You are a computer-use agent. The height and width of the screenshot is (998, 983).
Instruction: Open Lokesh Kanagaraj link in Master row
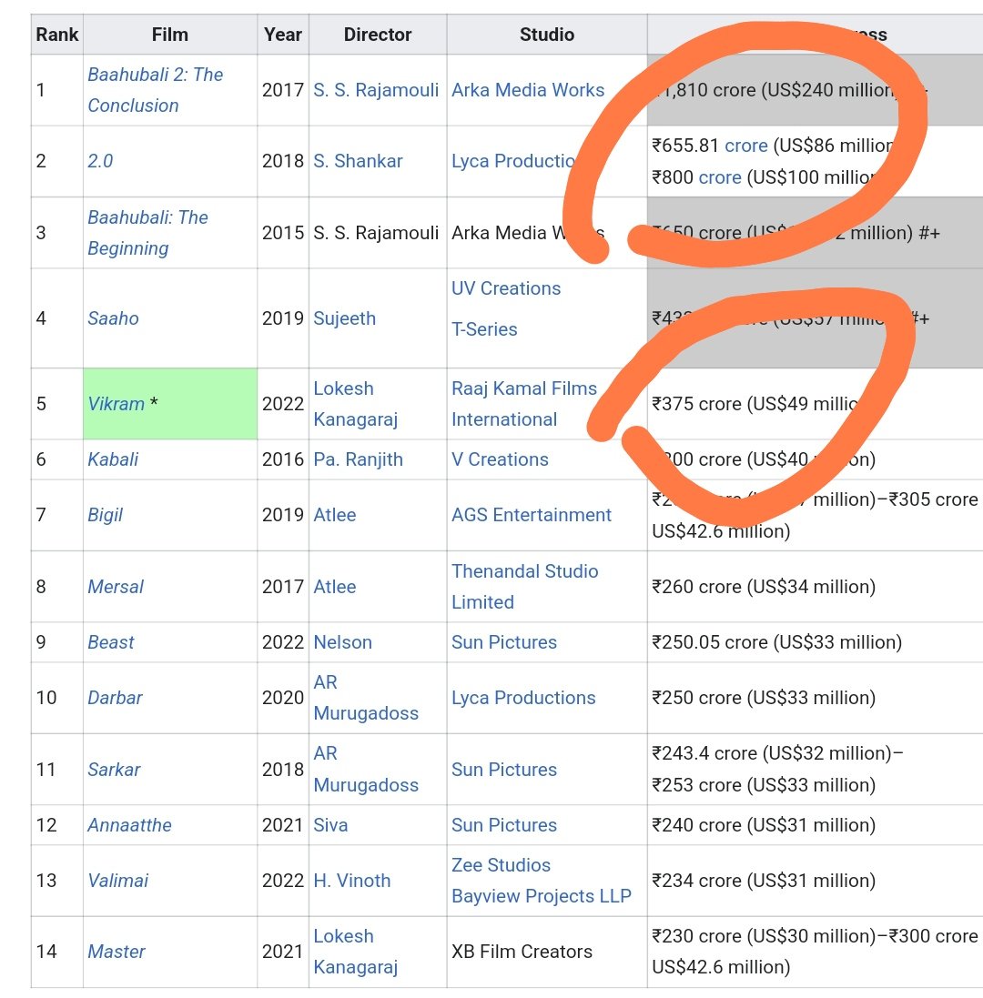[355, 952]
